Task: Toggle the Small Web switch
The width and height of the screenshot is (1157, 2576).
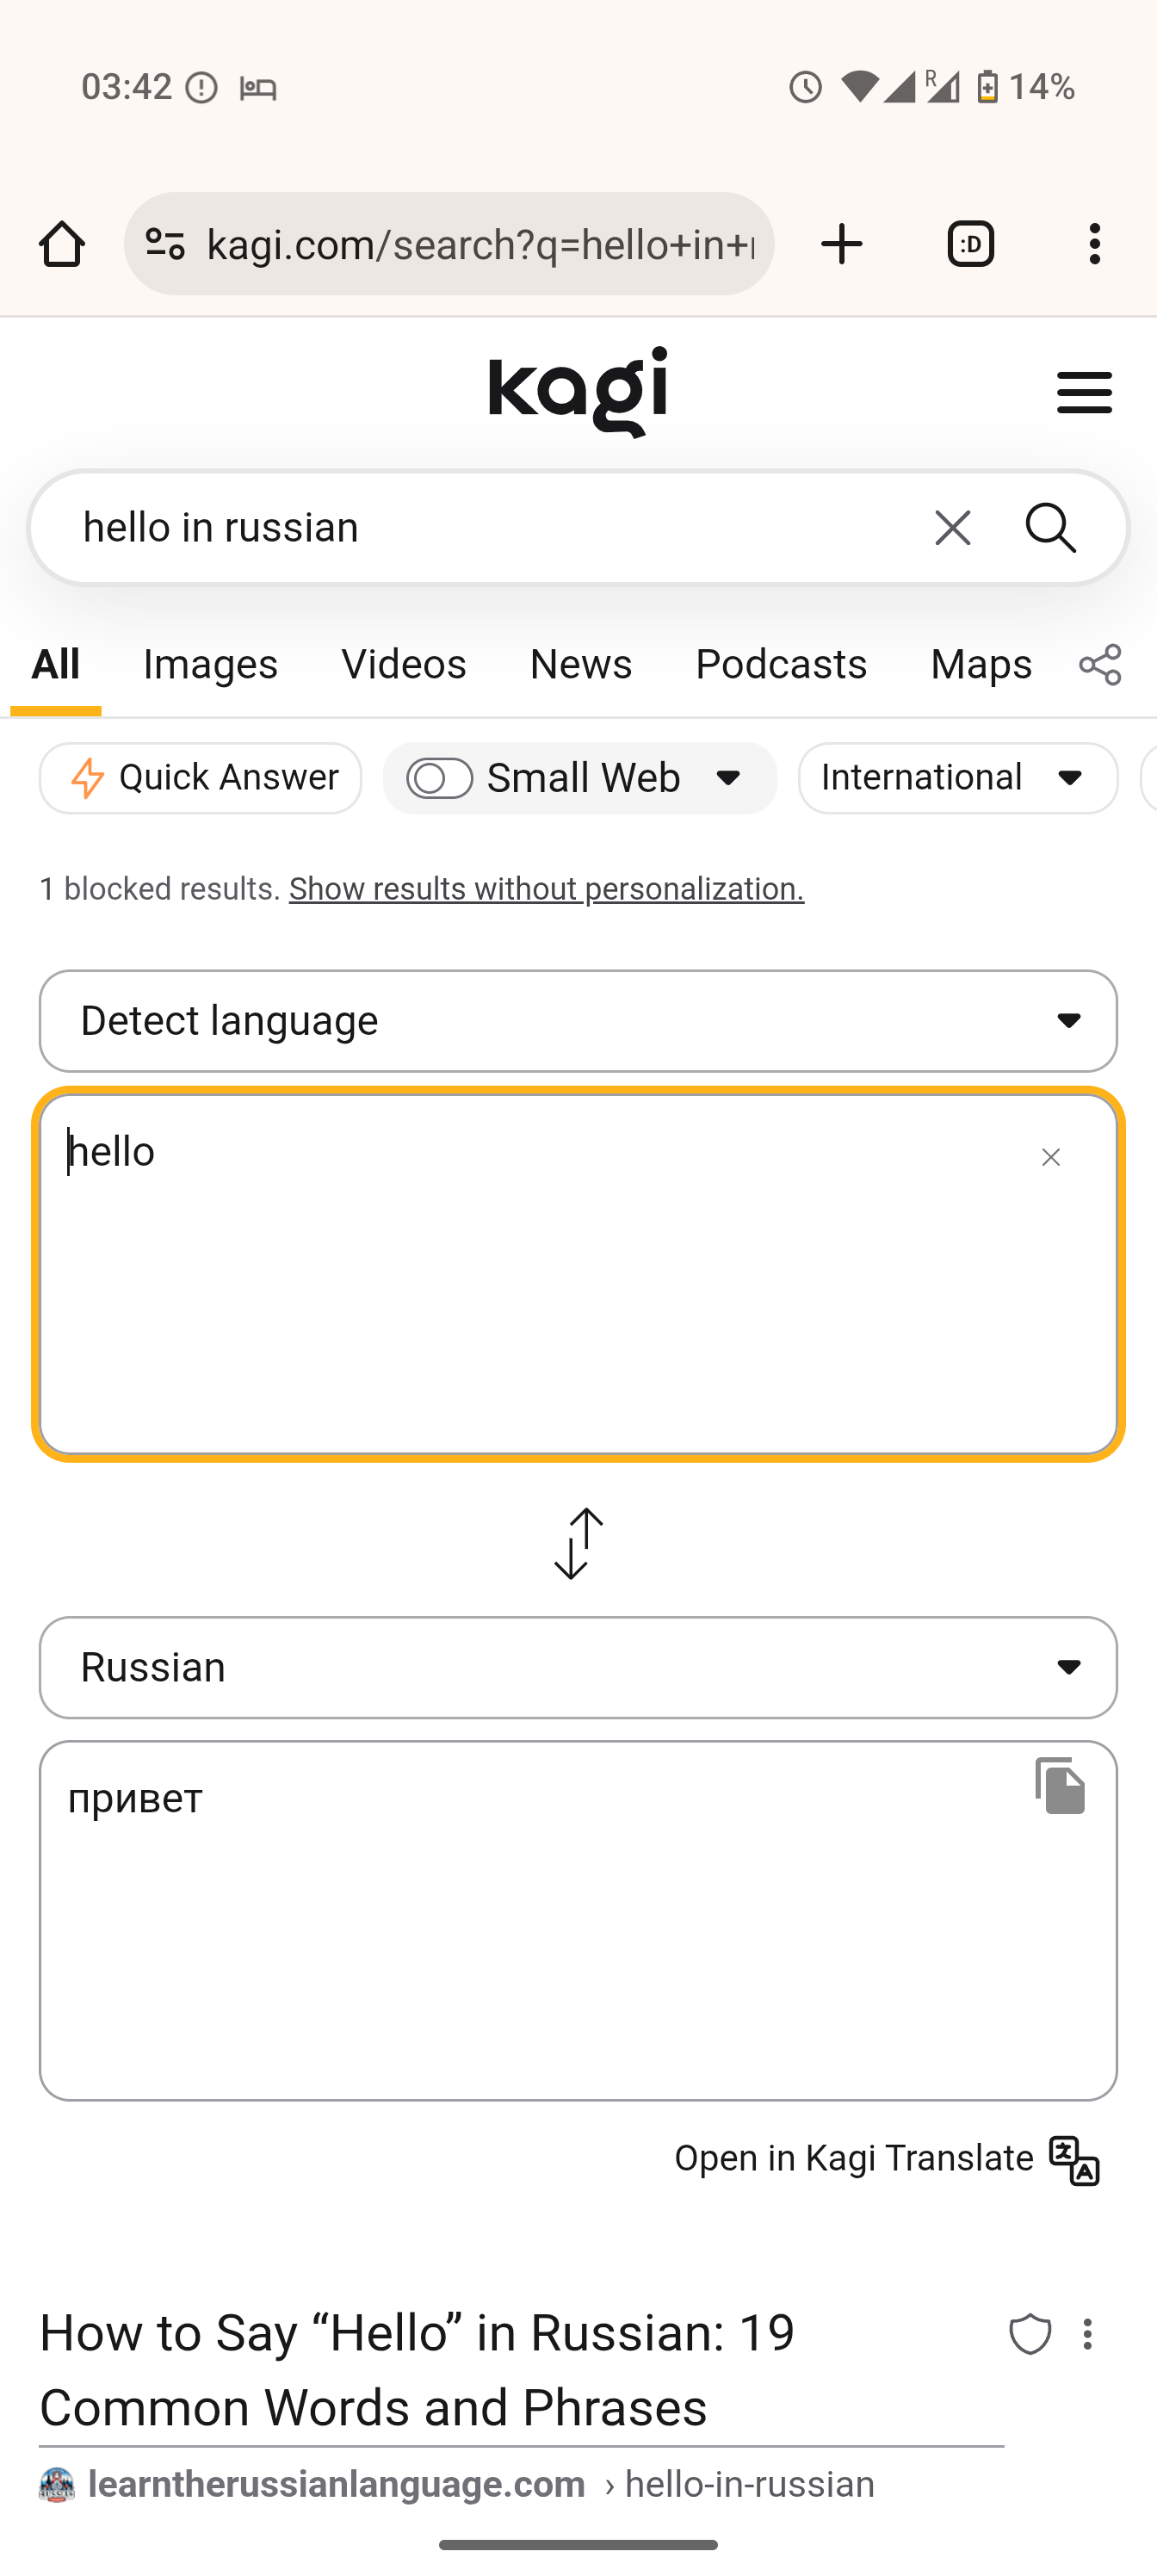Action: tap(439, 777)
